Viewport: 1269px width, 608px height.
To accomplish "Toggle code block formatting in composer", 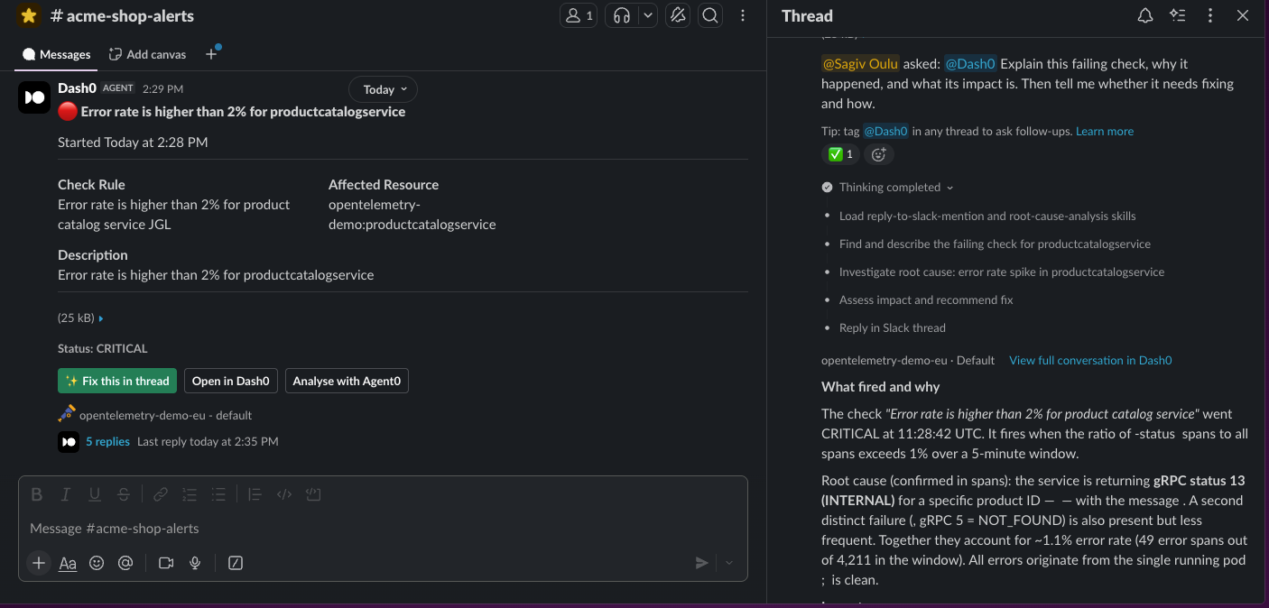I will 313,494.
